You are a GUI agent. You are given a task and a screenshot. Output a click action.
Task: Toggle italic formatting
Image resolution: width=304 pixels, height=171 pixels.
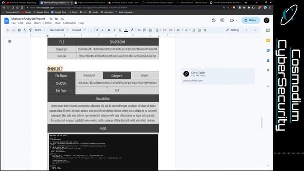114,30
